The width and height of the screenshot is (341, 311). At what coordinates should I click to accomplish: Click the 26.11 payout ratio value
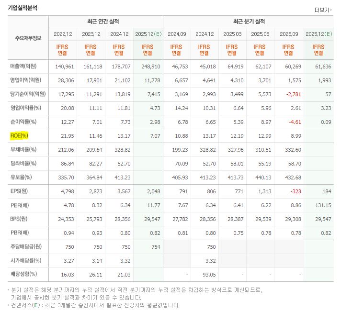tap(96, 275)
